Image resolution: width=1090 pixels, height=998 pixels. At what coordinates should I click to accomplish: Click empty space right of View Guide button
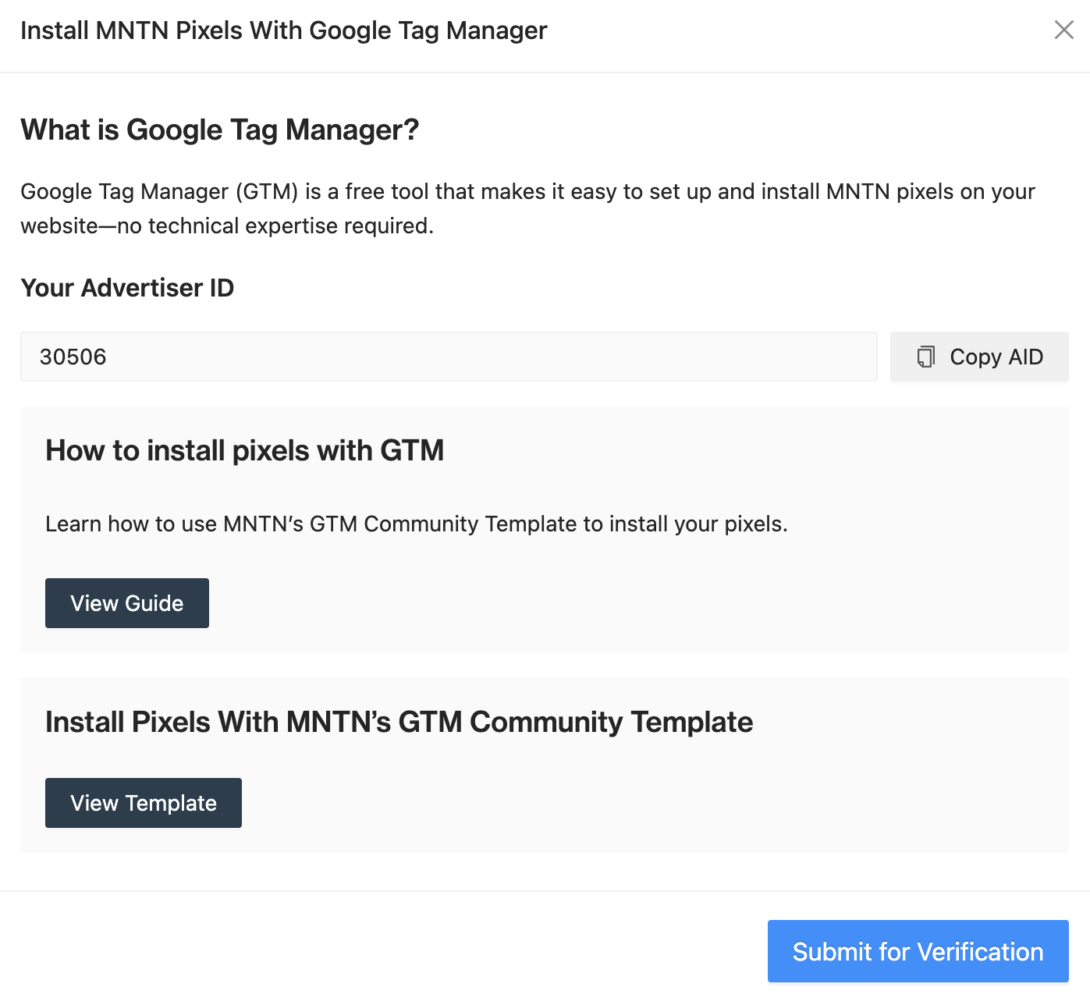[624, 603]
